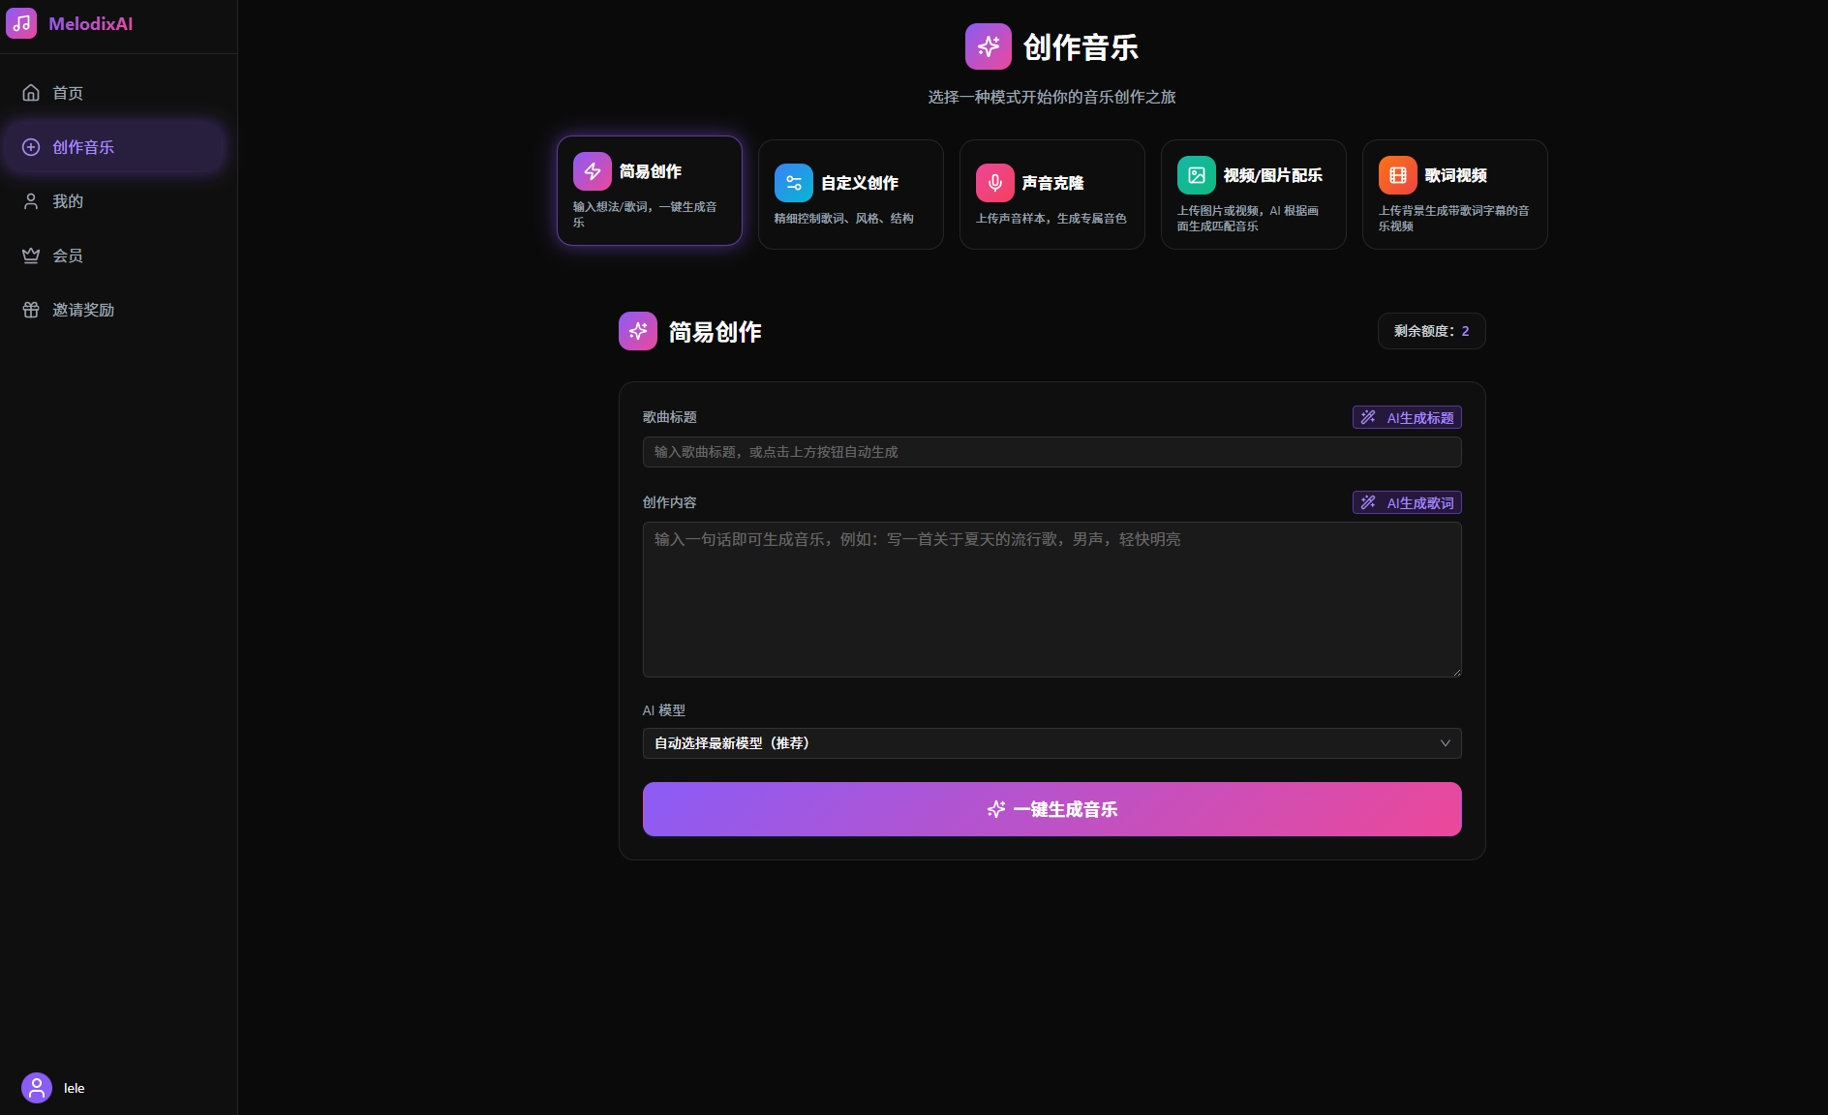Open the 会员 membership page

pos(114,256)
